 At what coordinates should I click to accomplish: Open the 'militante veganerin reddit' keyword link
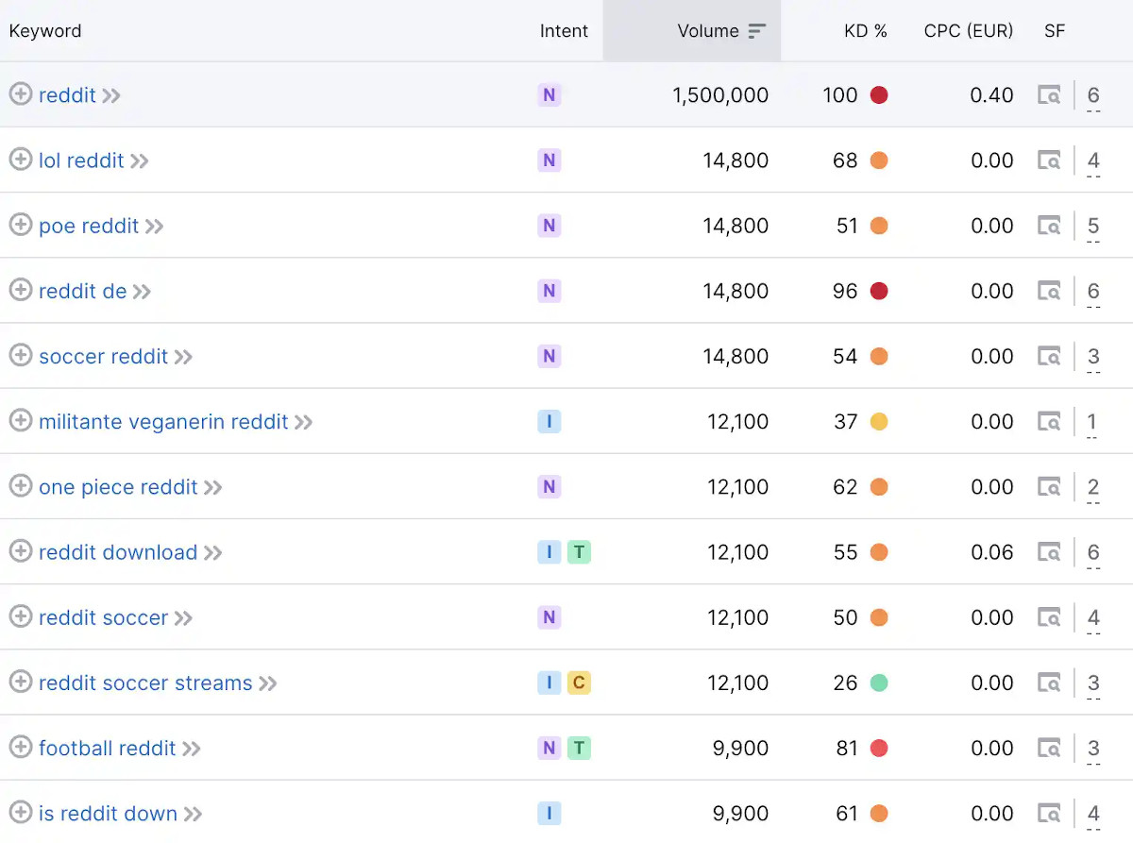click(163, 421)
